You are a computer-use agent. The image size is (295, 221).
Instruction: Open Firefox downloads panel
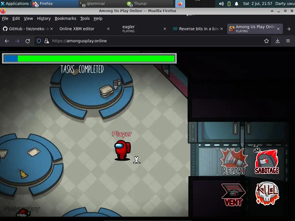(277, 41)
